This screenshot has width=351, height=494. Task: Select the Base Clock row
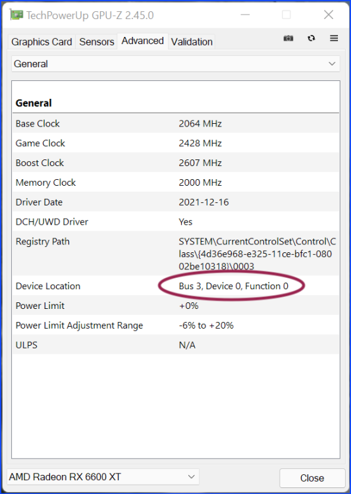coord(176,124)
